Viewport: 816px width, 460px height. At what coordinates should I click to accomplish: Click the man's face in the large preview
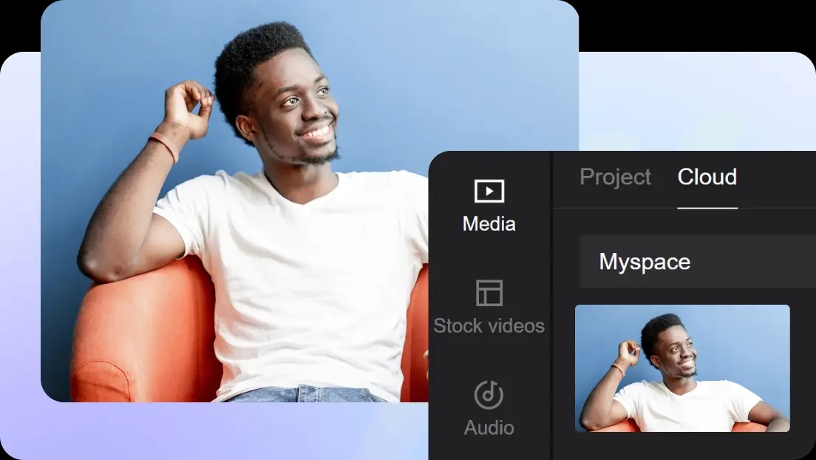click(299, 118)
